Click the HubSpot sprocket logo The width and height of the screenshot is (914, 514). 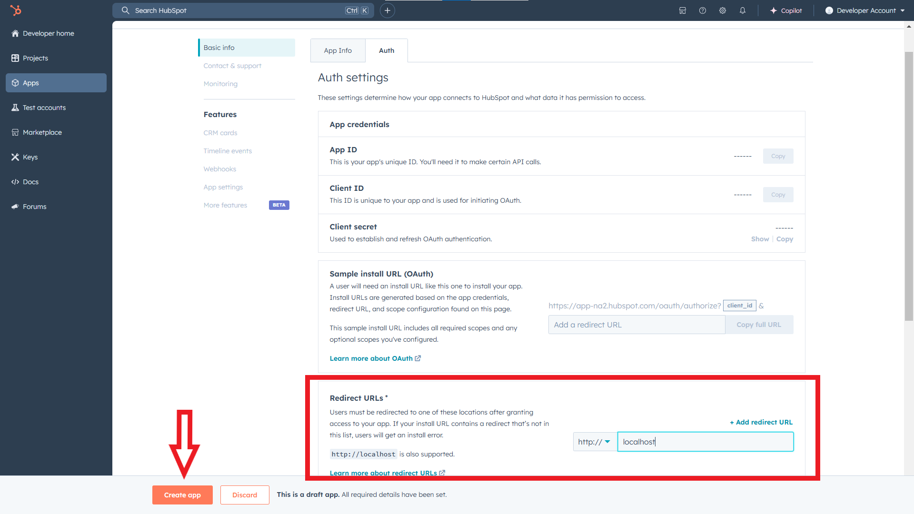pos(16,10)
